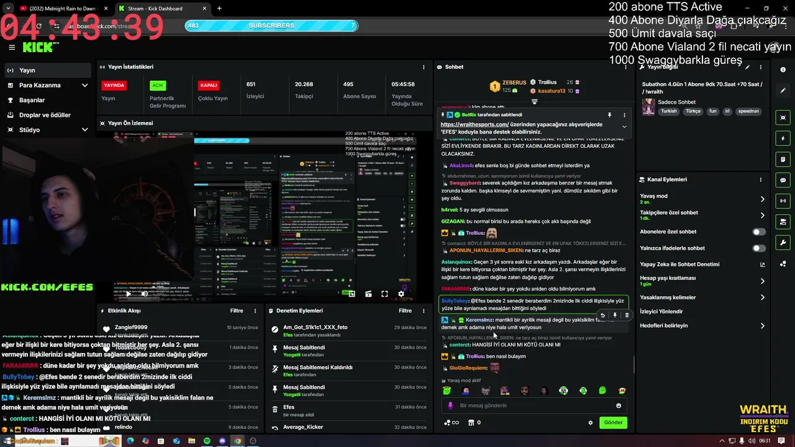Collapse the pinned message with the chevron

624,127
